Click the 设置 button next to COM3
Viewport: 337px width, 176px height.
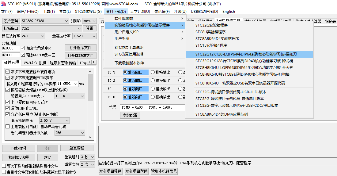[90, 28]
